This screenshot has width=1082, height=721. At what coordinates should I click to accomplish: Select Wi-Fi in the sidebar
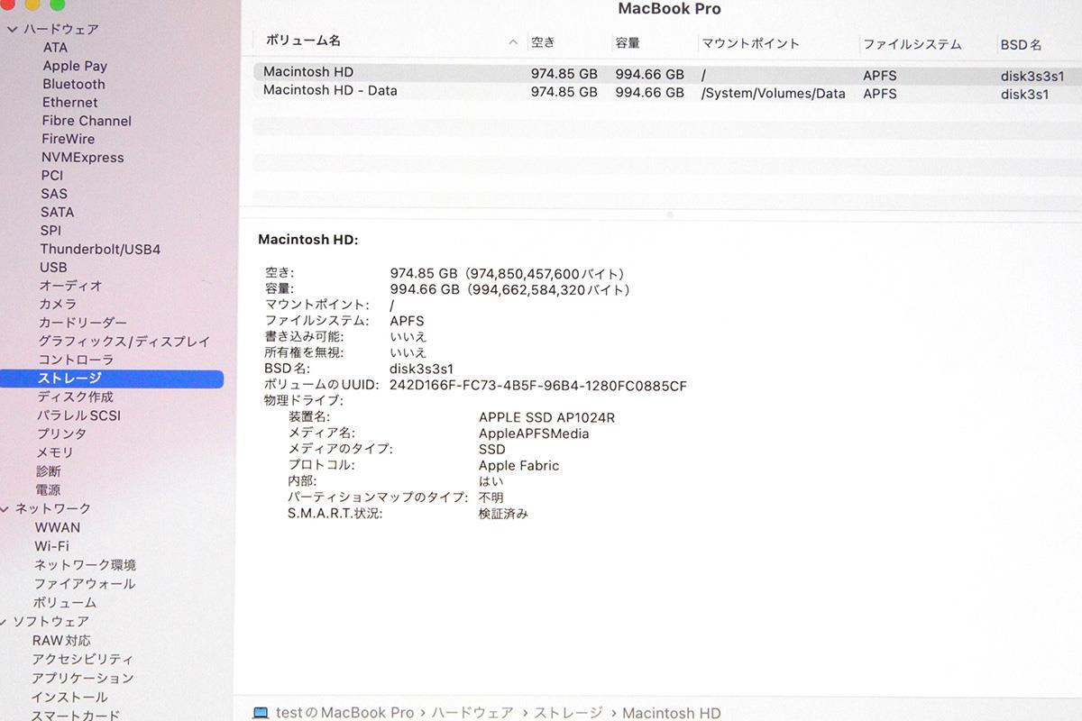[x=52, y=546]
